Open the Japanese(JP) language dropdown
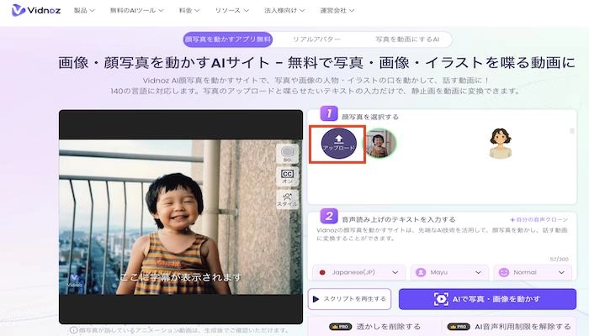Screen dimensions: 589x336 point(358,273)
